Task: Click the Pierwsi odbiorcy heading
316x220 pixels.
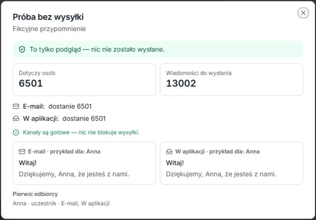Action: [35, 194]
